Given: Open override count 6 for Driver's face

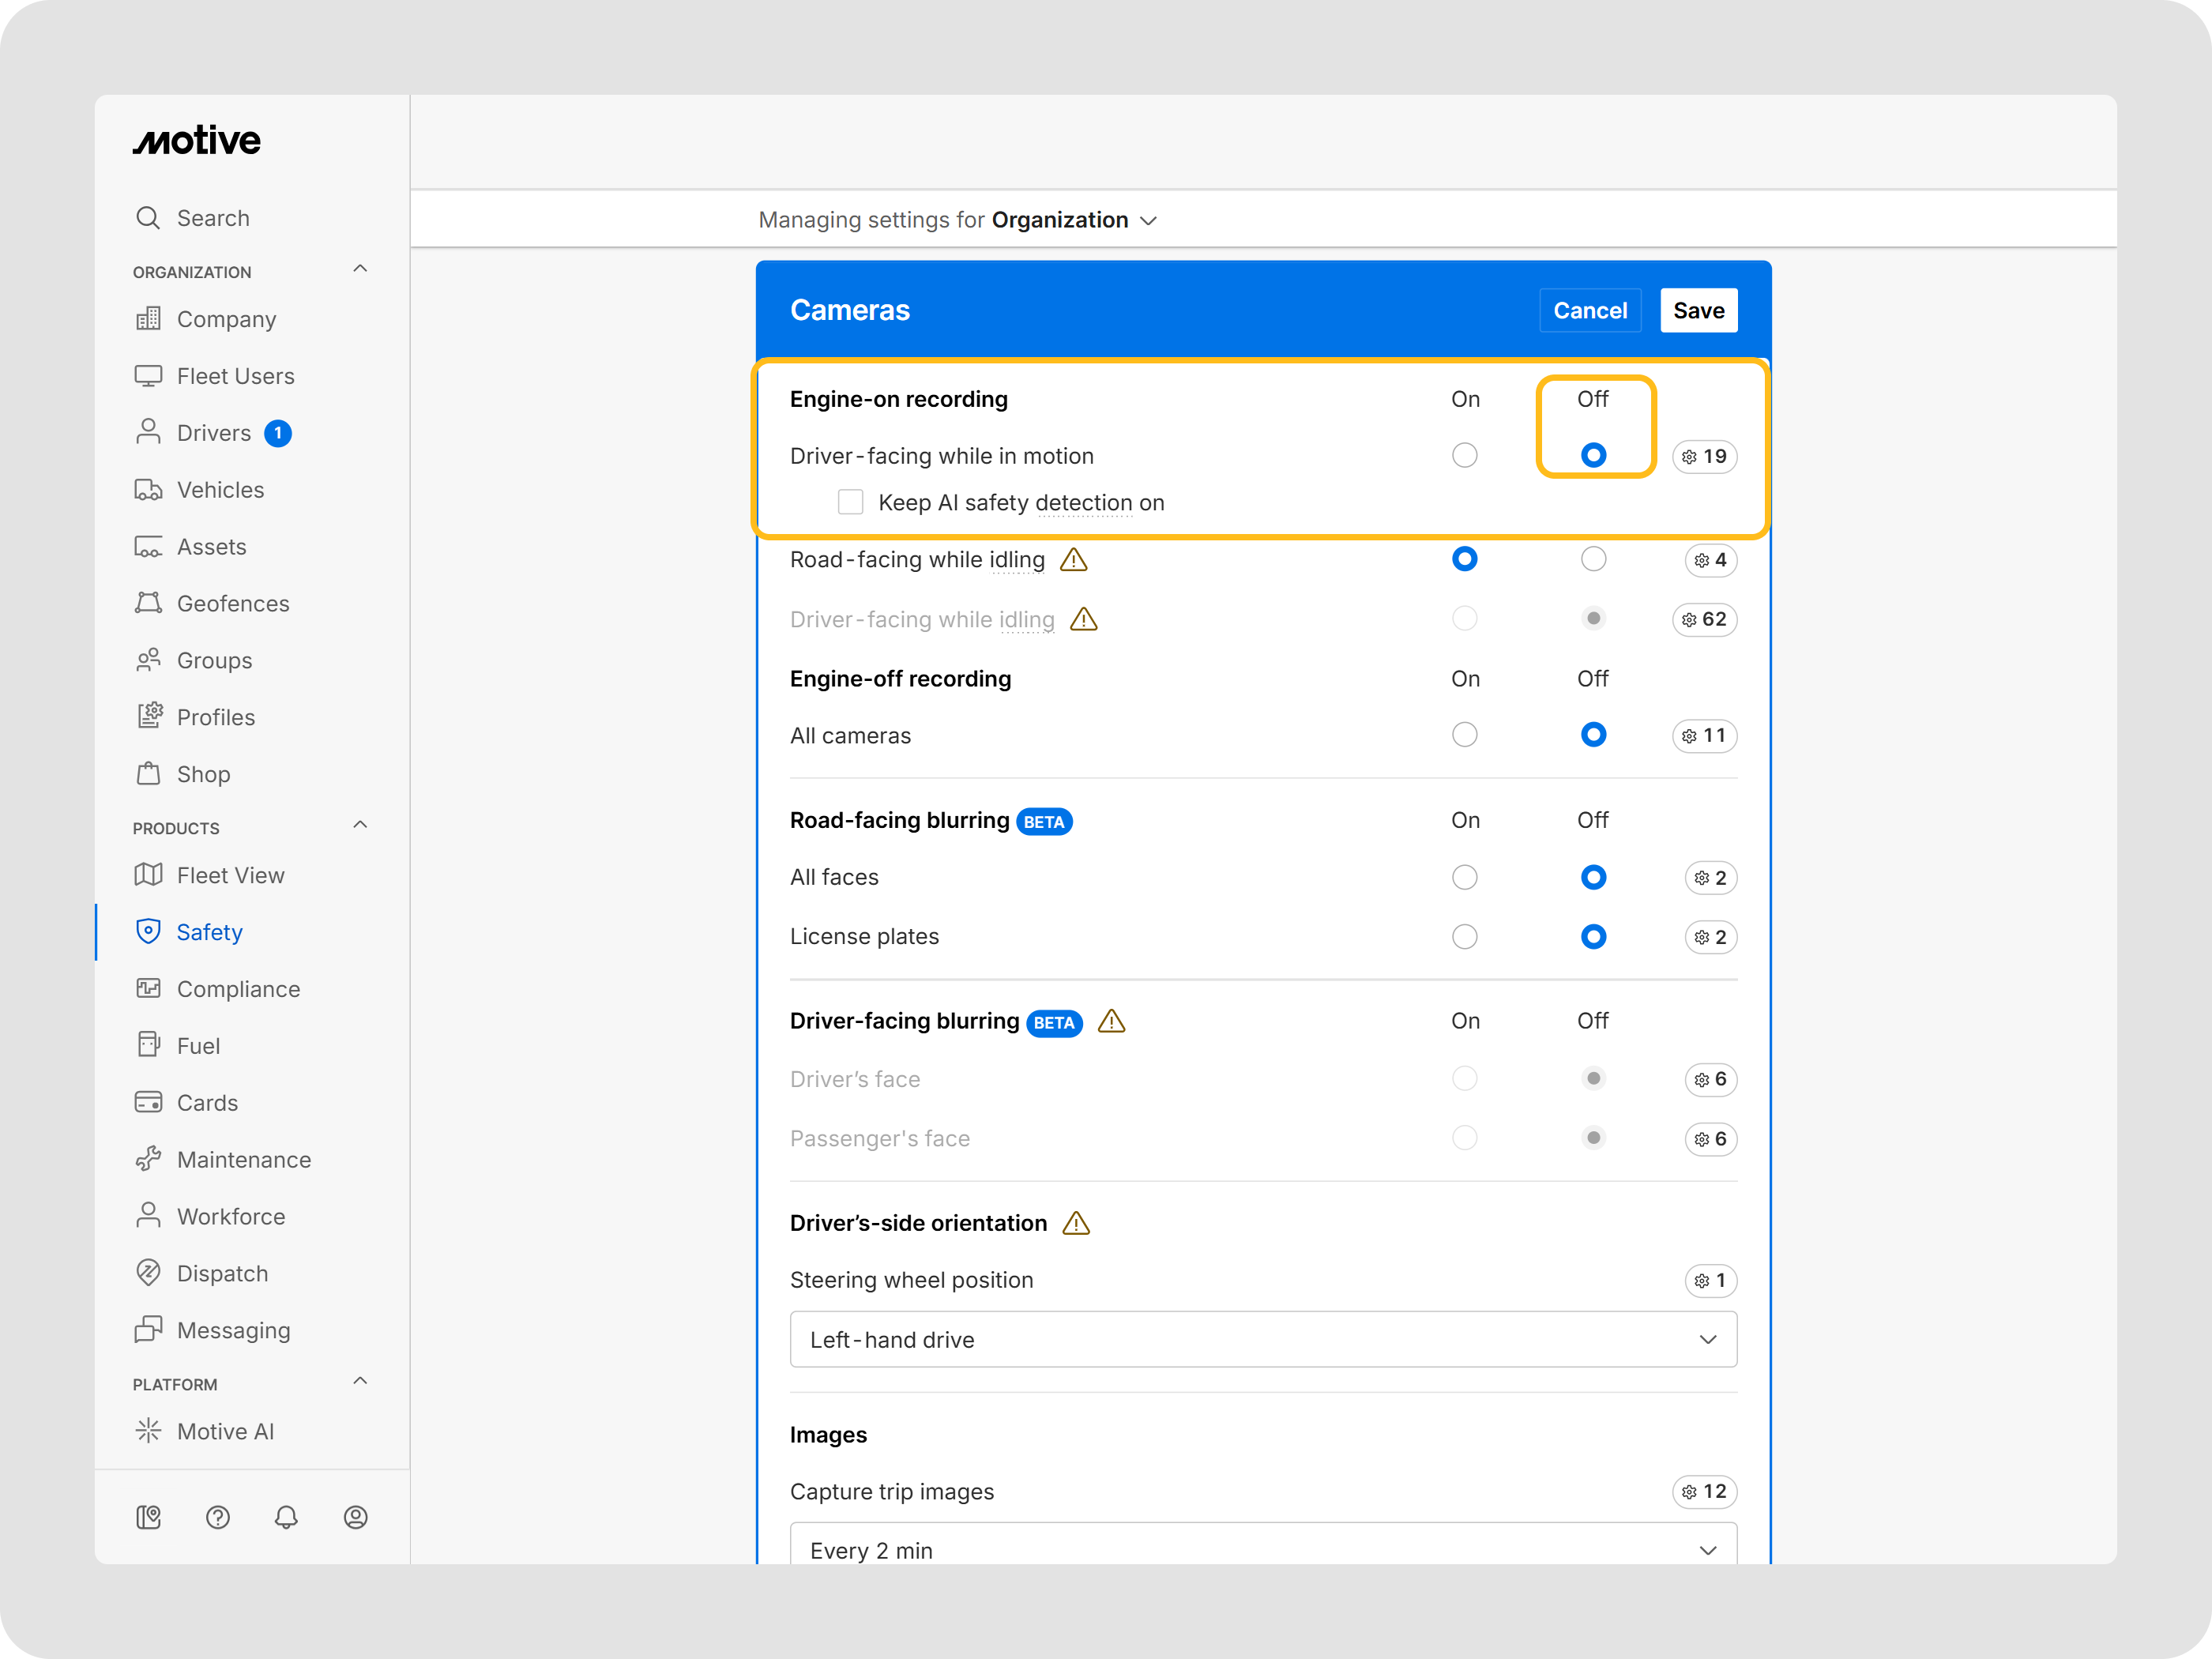Looking at the screenshot, I should [x=1710, y=1079].
